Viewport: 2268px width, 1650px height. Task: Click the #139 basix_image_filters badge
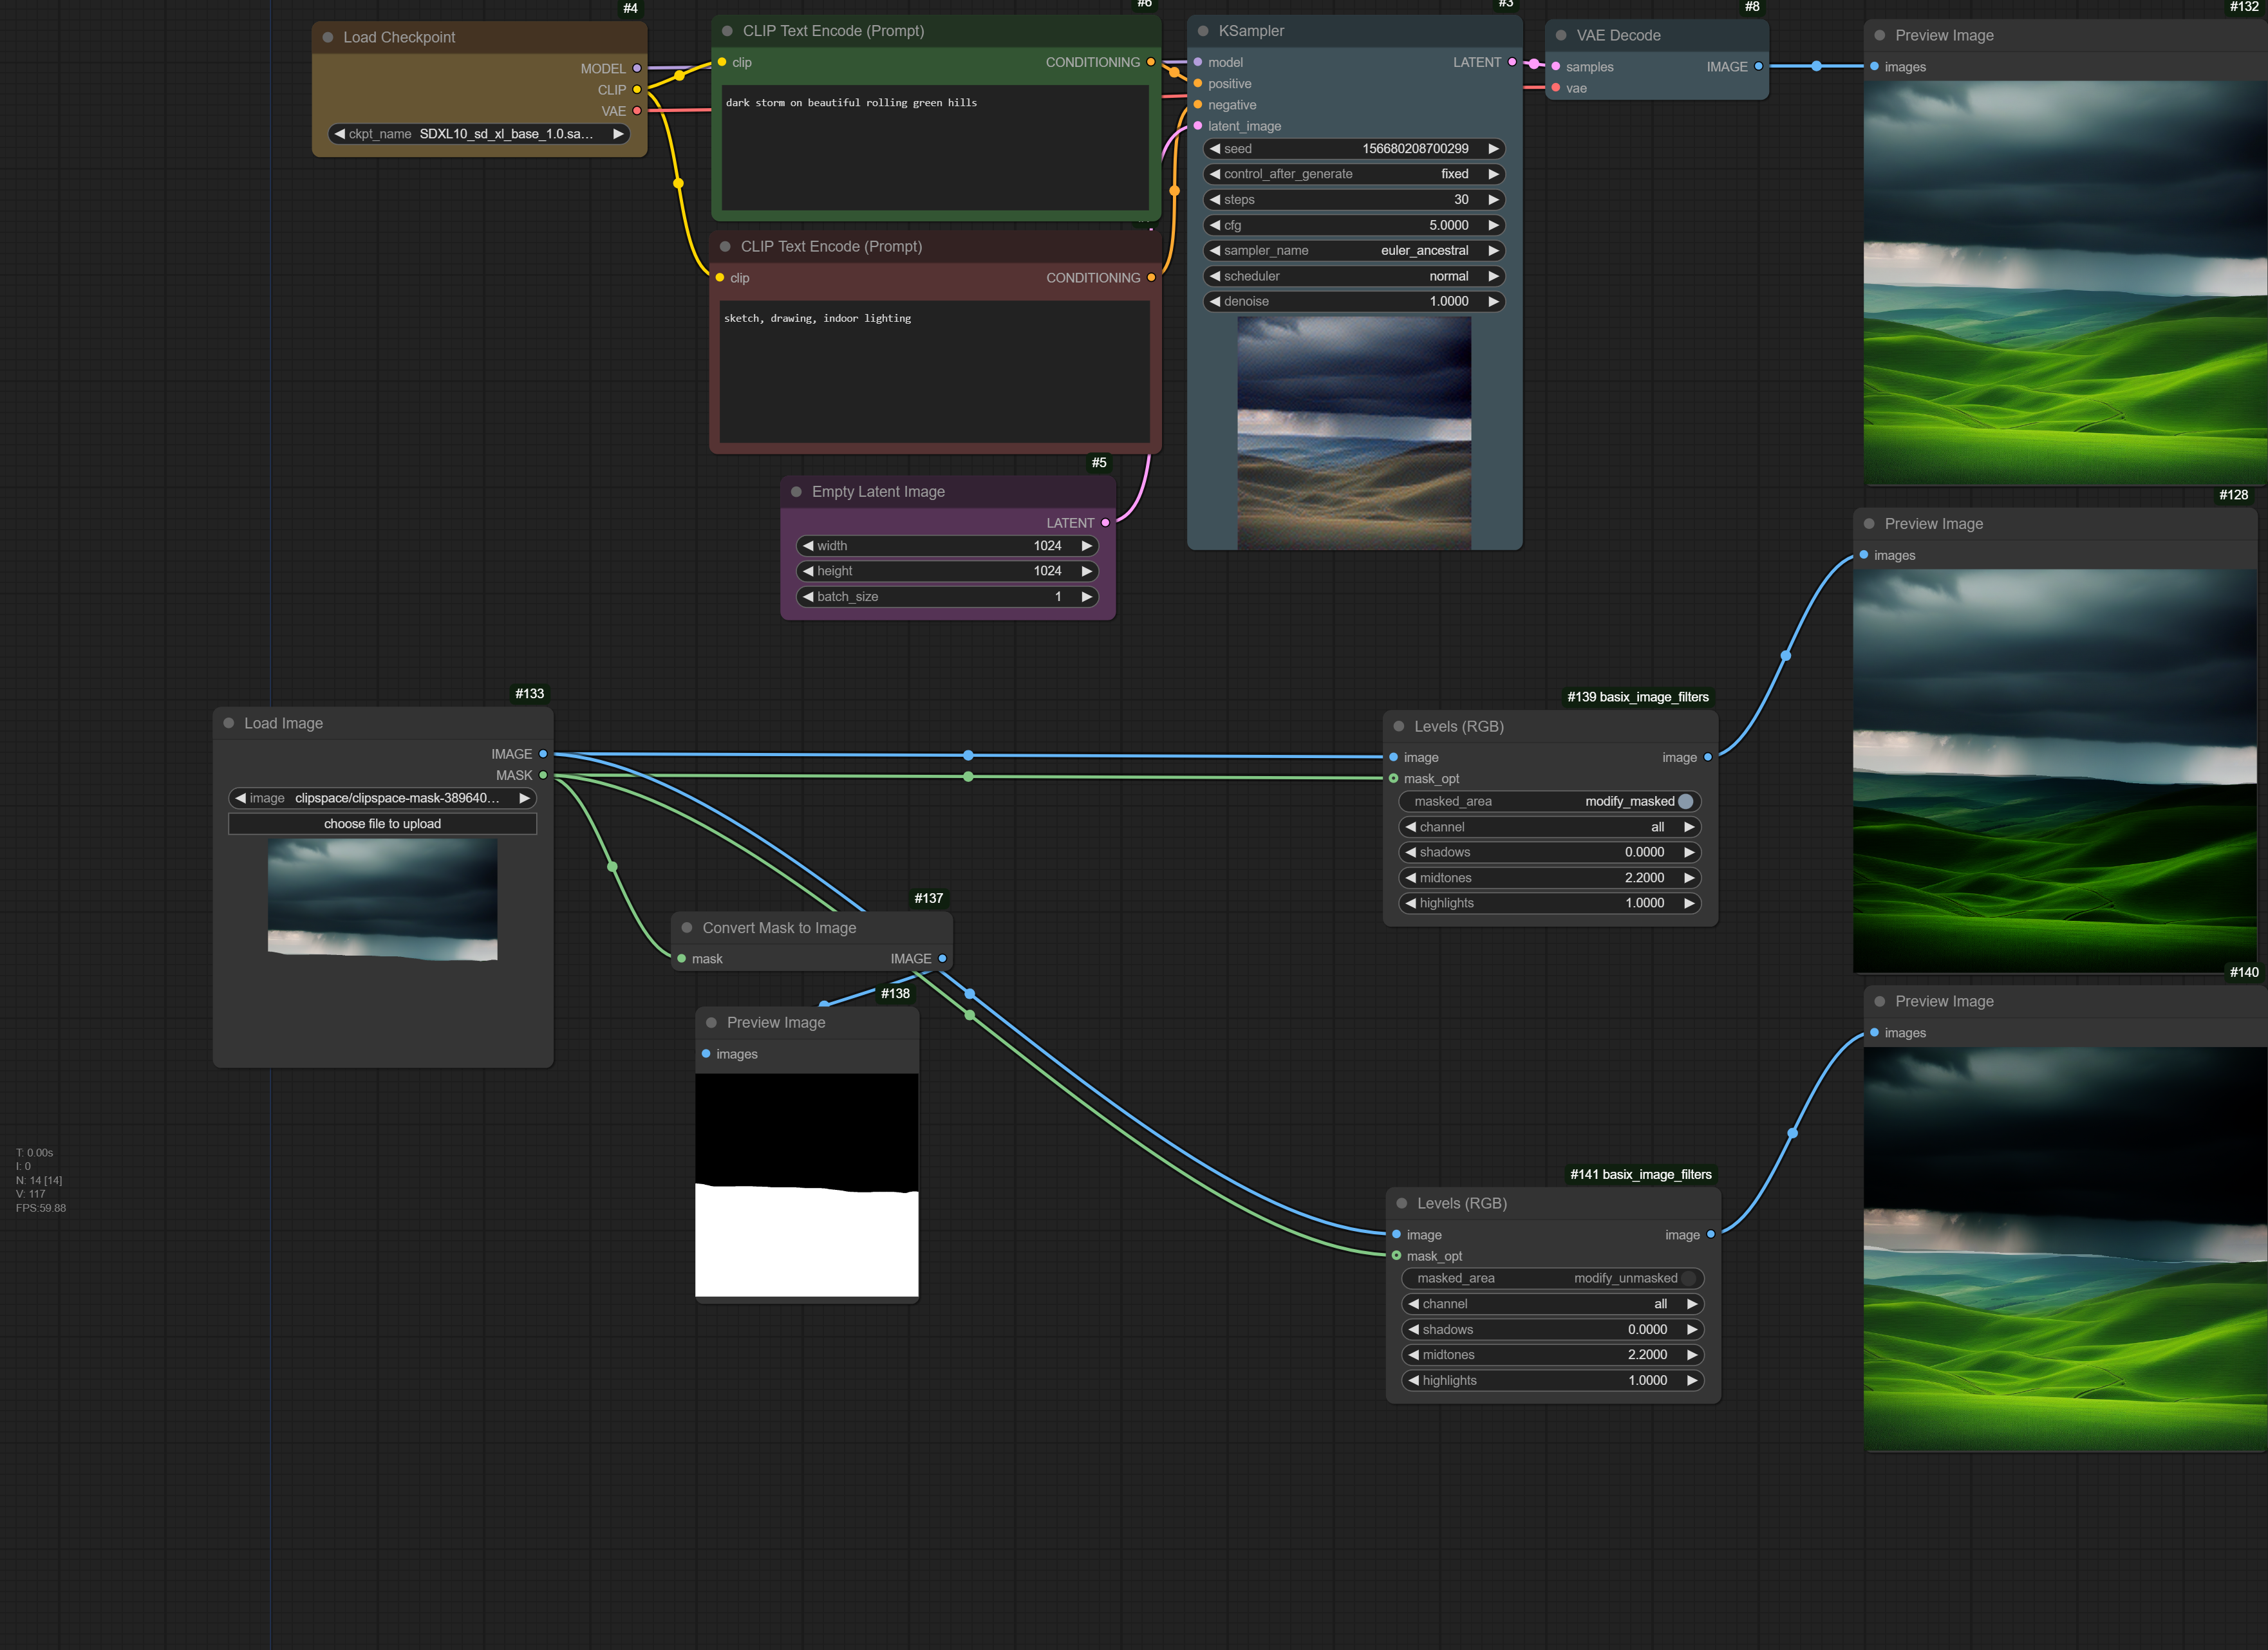pyautogui.click(x=1637, y=696)
